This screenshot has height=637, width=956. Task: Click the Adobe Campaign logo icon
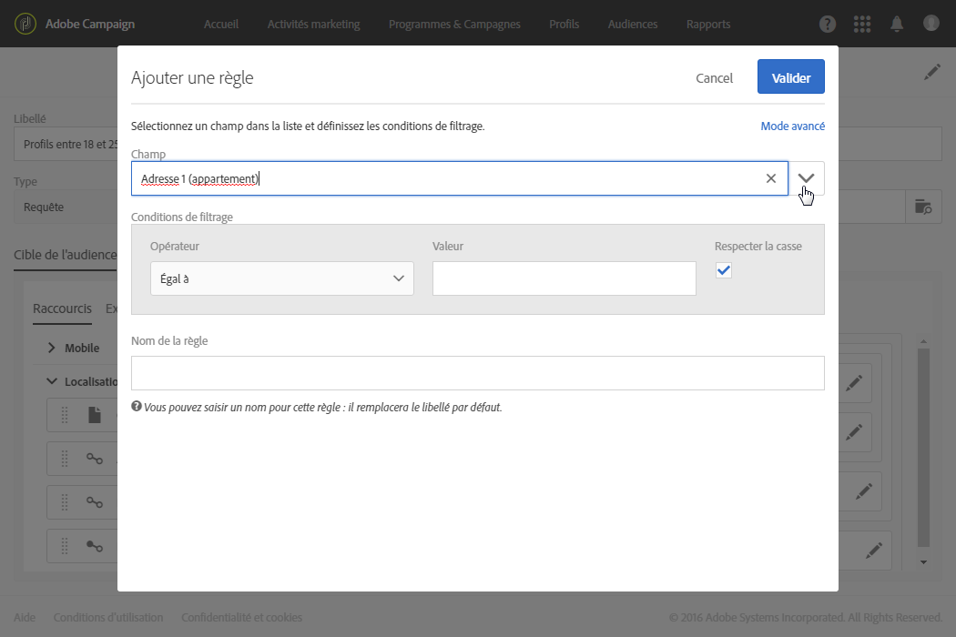point(26,24)
